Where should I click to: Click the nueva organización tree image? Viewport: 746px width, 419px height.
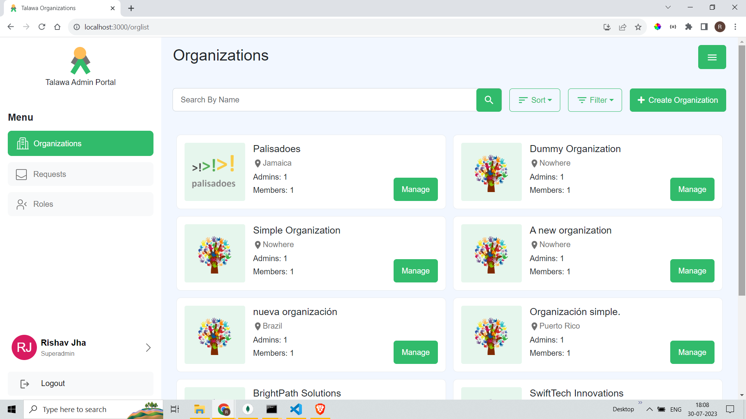pos(215,335)
